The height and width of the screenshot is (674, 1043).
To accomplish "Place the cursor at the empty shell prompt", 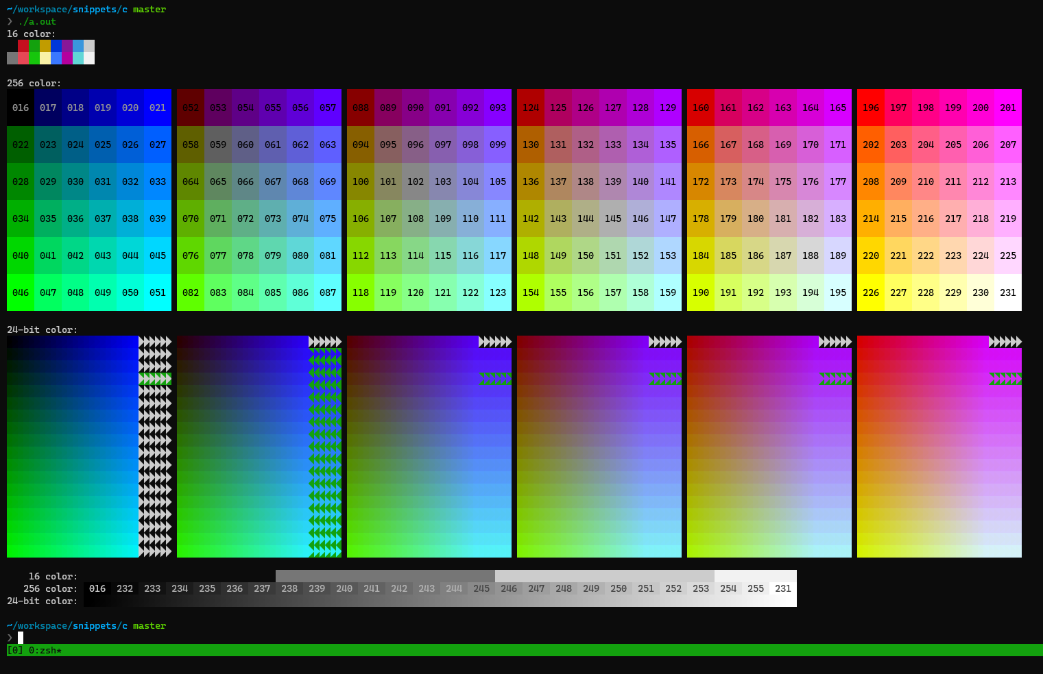I will (x=19, y=637).
